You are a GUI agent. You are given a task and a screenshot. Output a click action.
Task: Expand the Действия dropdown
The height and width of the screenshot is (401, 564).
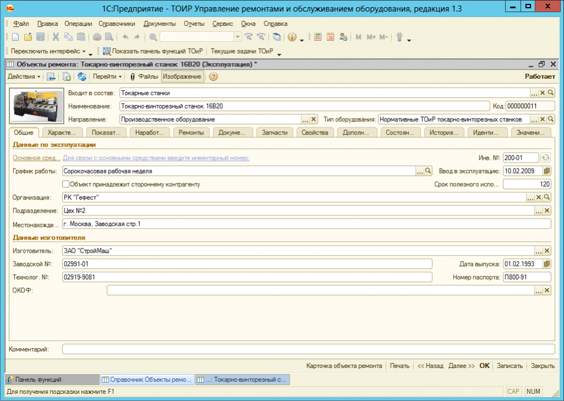pos(24,77)
